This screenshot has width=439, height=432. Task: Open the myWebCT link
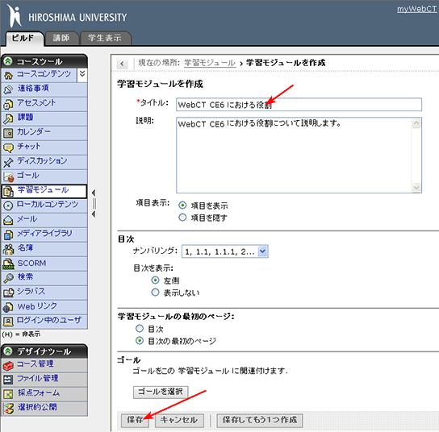click(417, 9)
